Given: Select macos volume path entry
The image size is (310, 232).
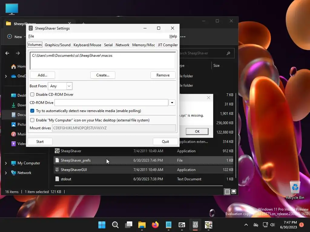Looking at the screenshot, I should coord(72,56).
